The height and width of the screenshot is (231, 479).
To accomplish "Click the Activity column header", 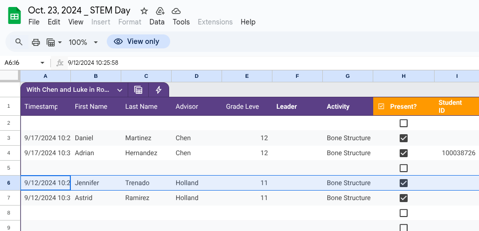I will [x=338, y=106].
